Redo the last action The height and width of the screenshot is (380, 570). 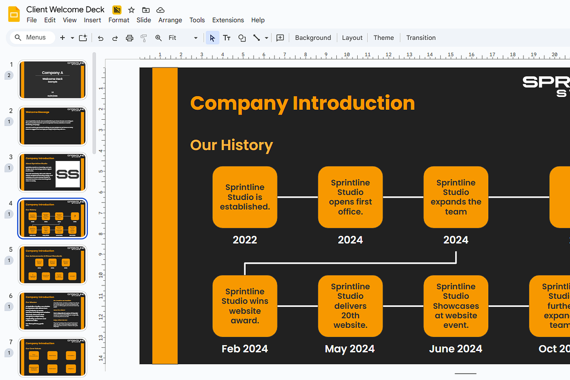coord(114,38)
